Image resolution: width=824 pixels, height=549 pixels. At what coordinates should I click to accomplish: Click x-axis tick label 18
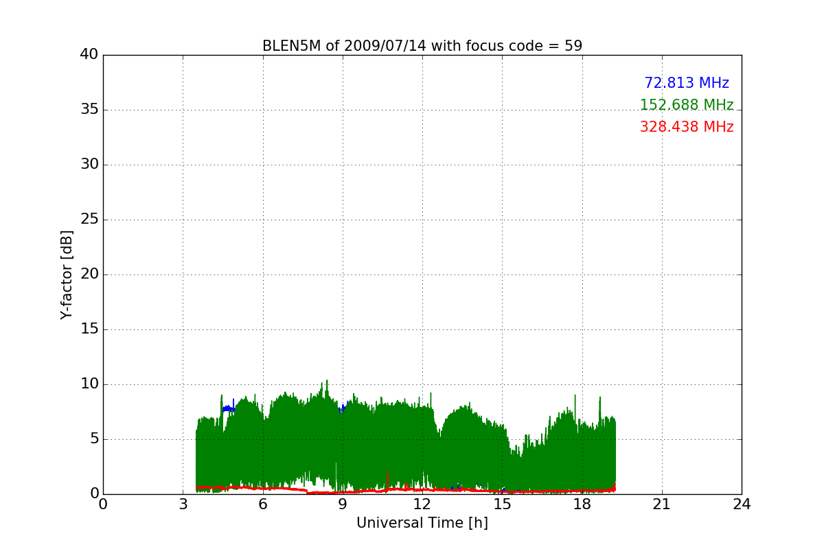(582, 504)
